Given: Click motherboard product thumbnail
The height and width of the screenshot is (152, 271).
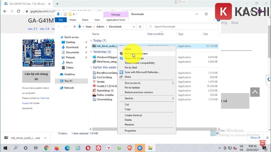Looking at the screenshot, I should coord(38,53).
